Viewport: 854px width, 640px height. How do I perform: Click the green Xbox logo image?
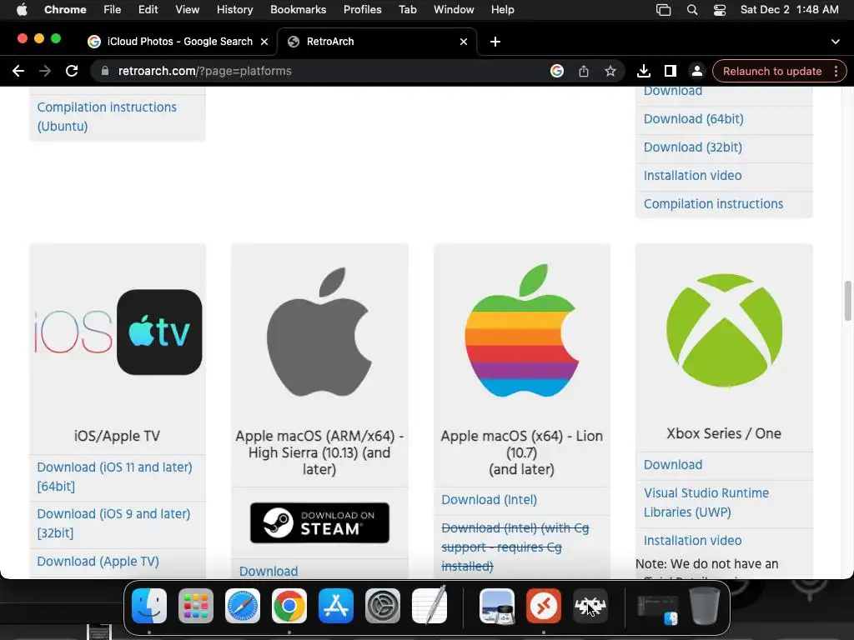click(725, 330)
